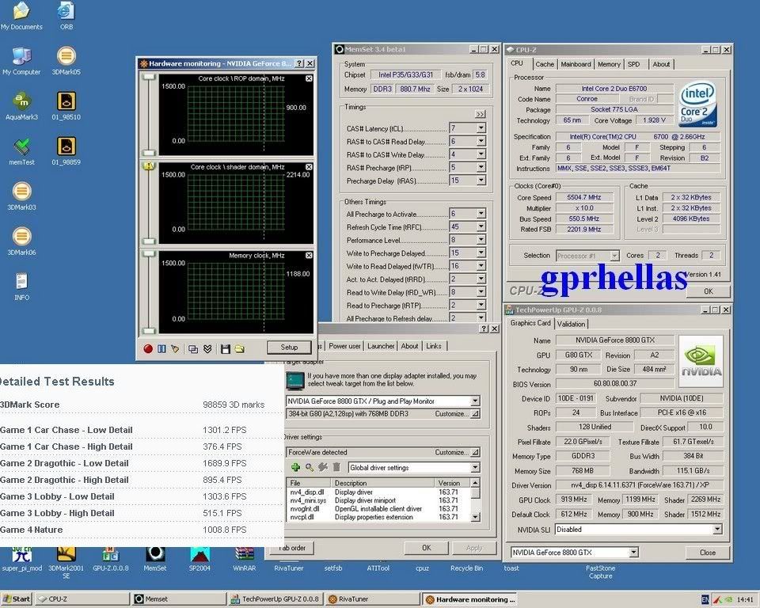Open the Launcher tab in RivaTuner
Screen dimensions: 760x608
(381, 346)
